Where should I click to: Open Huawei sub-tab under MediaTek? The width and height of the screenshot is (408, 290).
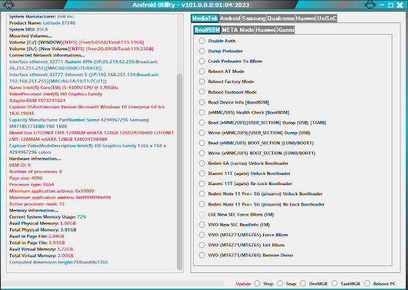coord(265,30)
